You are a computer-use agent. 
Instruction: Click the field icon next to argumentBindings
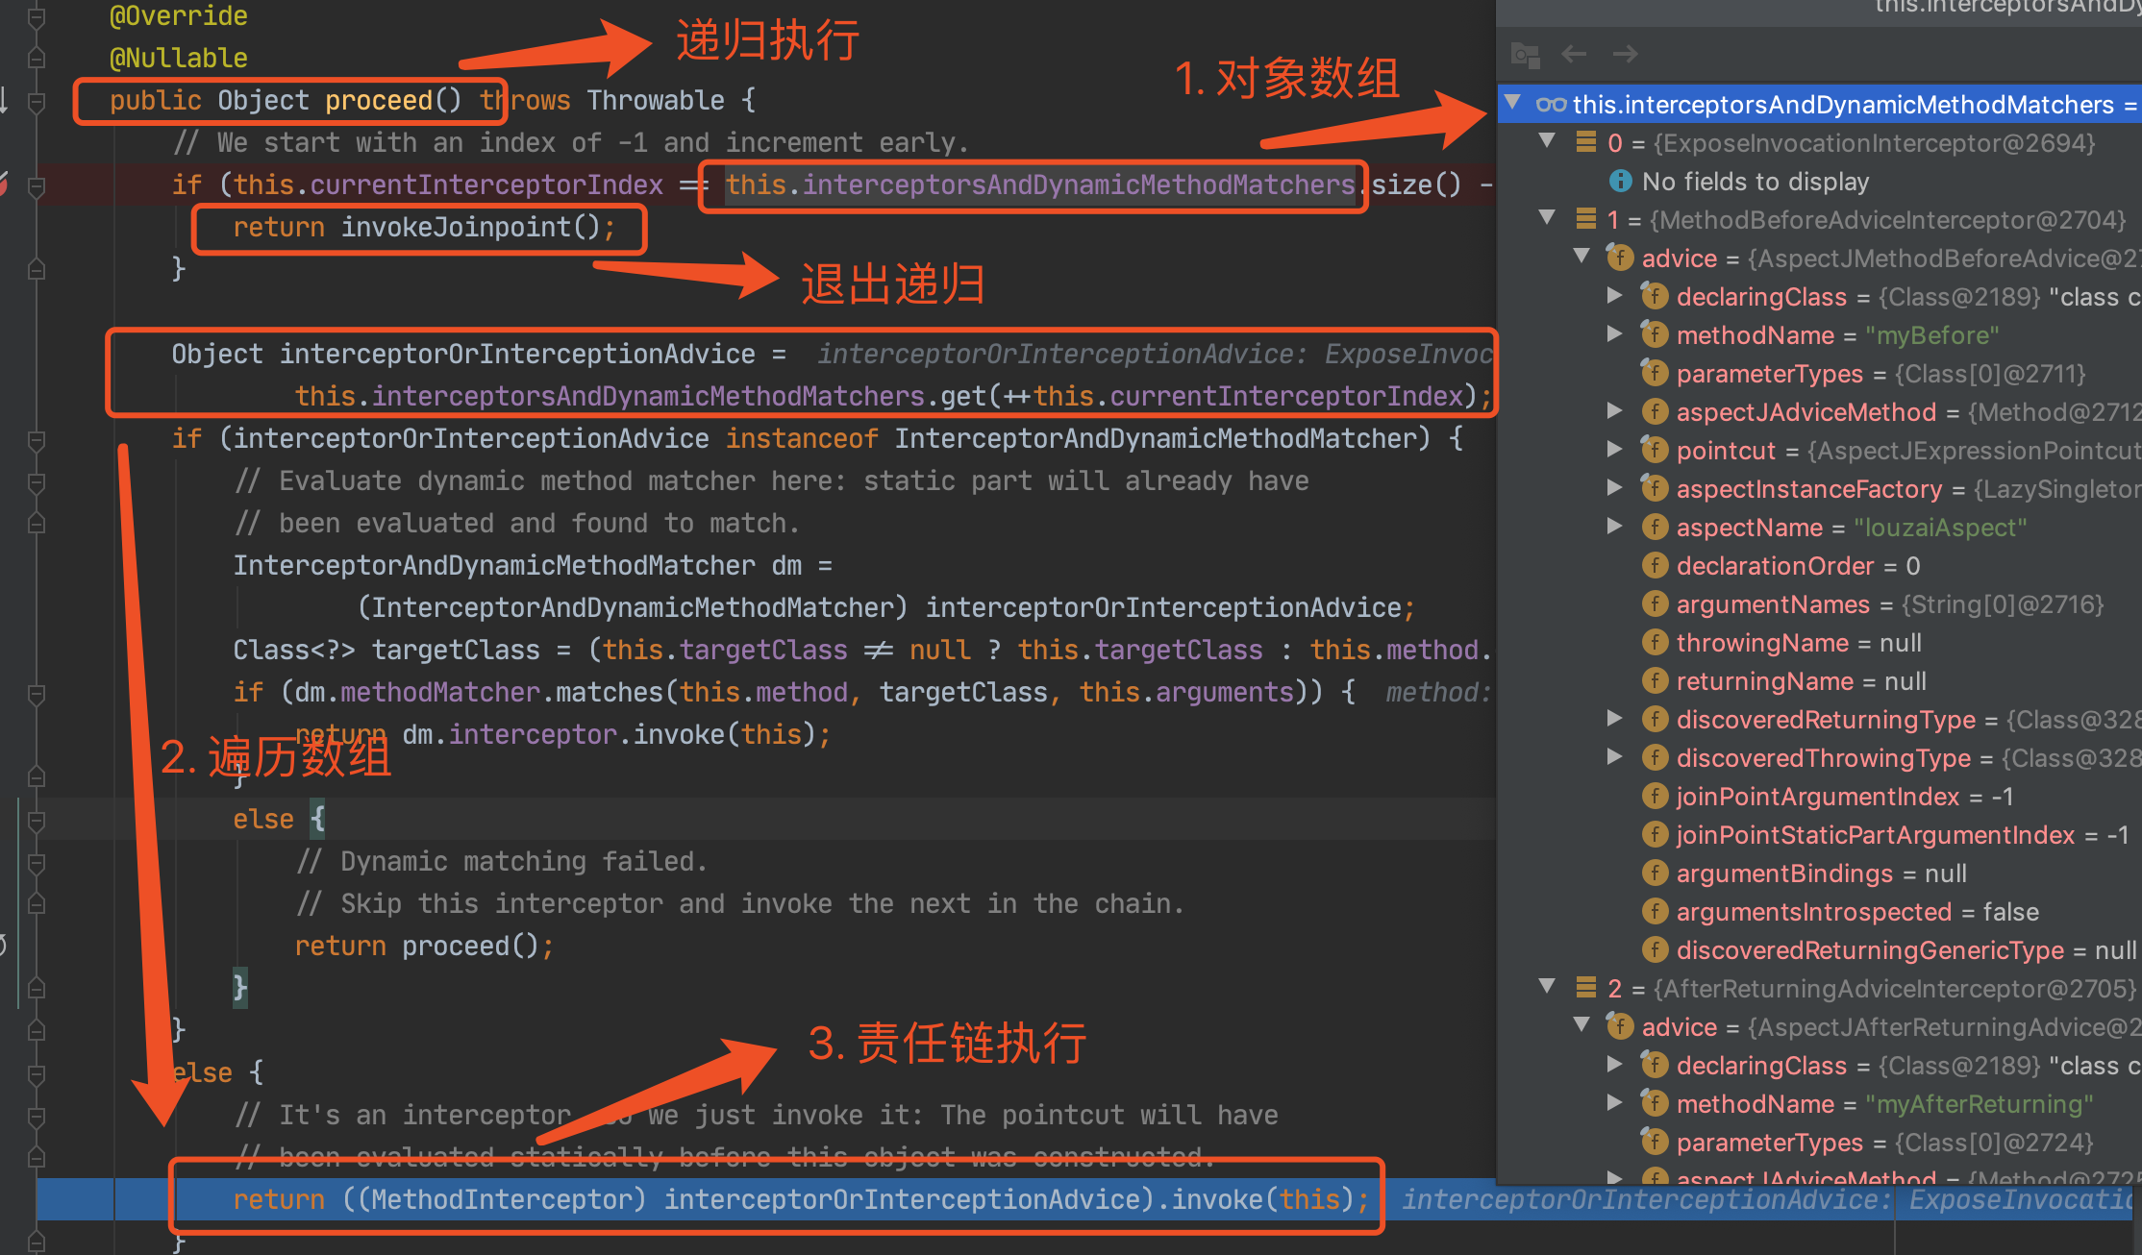pyautogui.click(x=1655, y=873)
